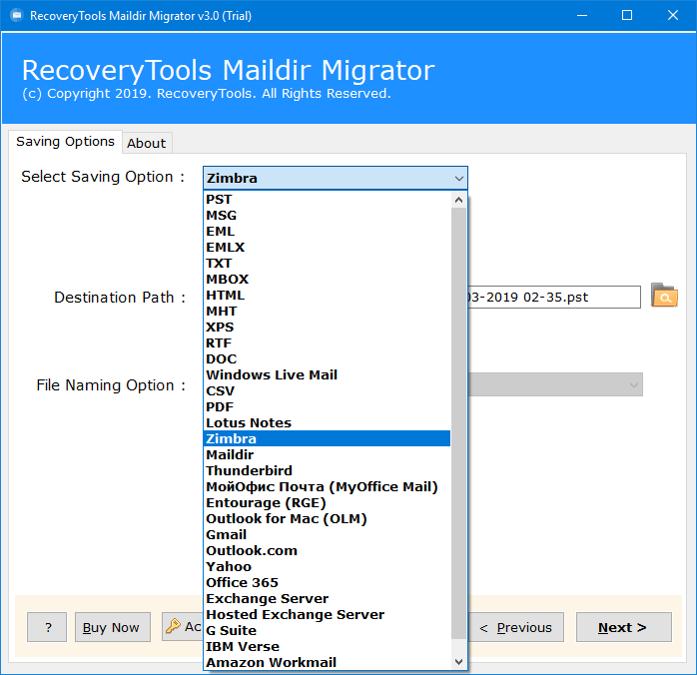Choose XPS in the list

pos(327,328)
